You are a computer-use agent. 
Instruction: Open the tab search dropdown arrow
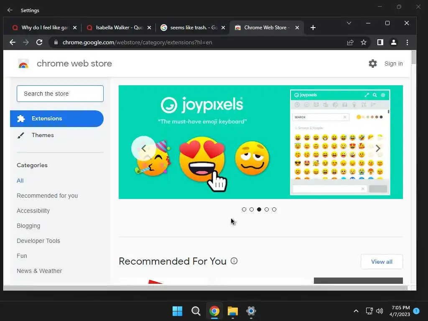(349, 23)
